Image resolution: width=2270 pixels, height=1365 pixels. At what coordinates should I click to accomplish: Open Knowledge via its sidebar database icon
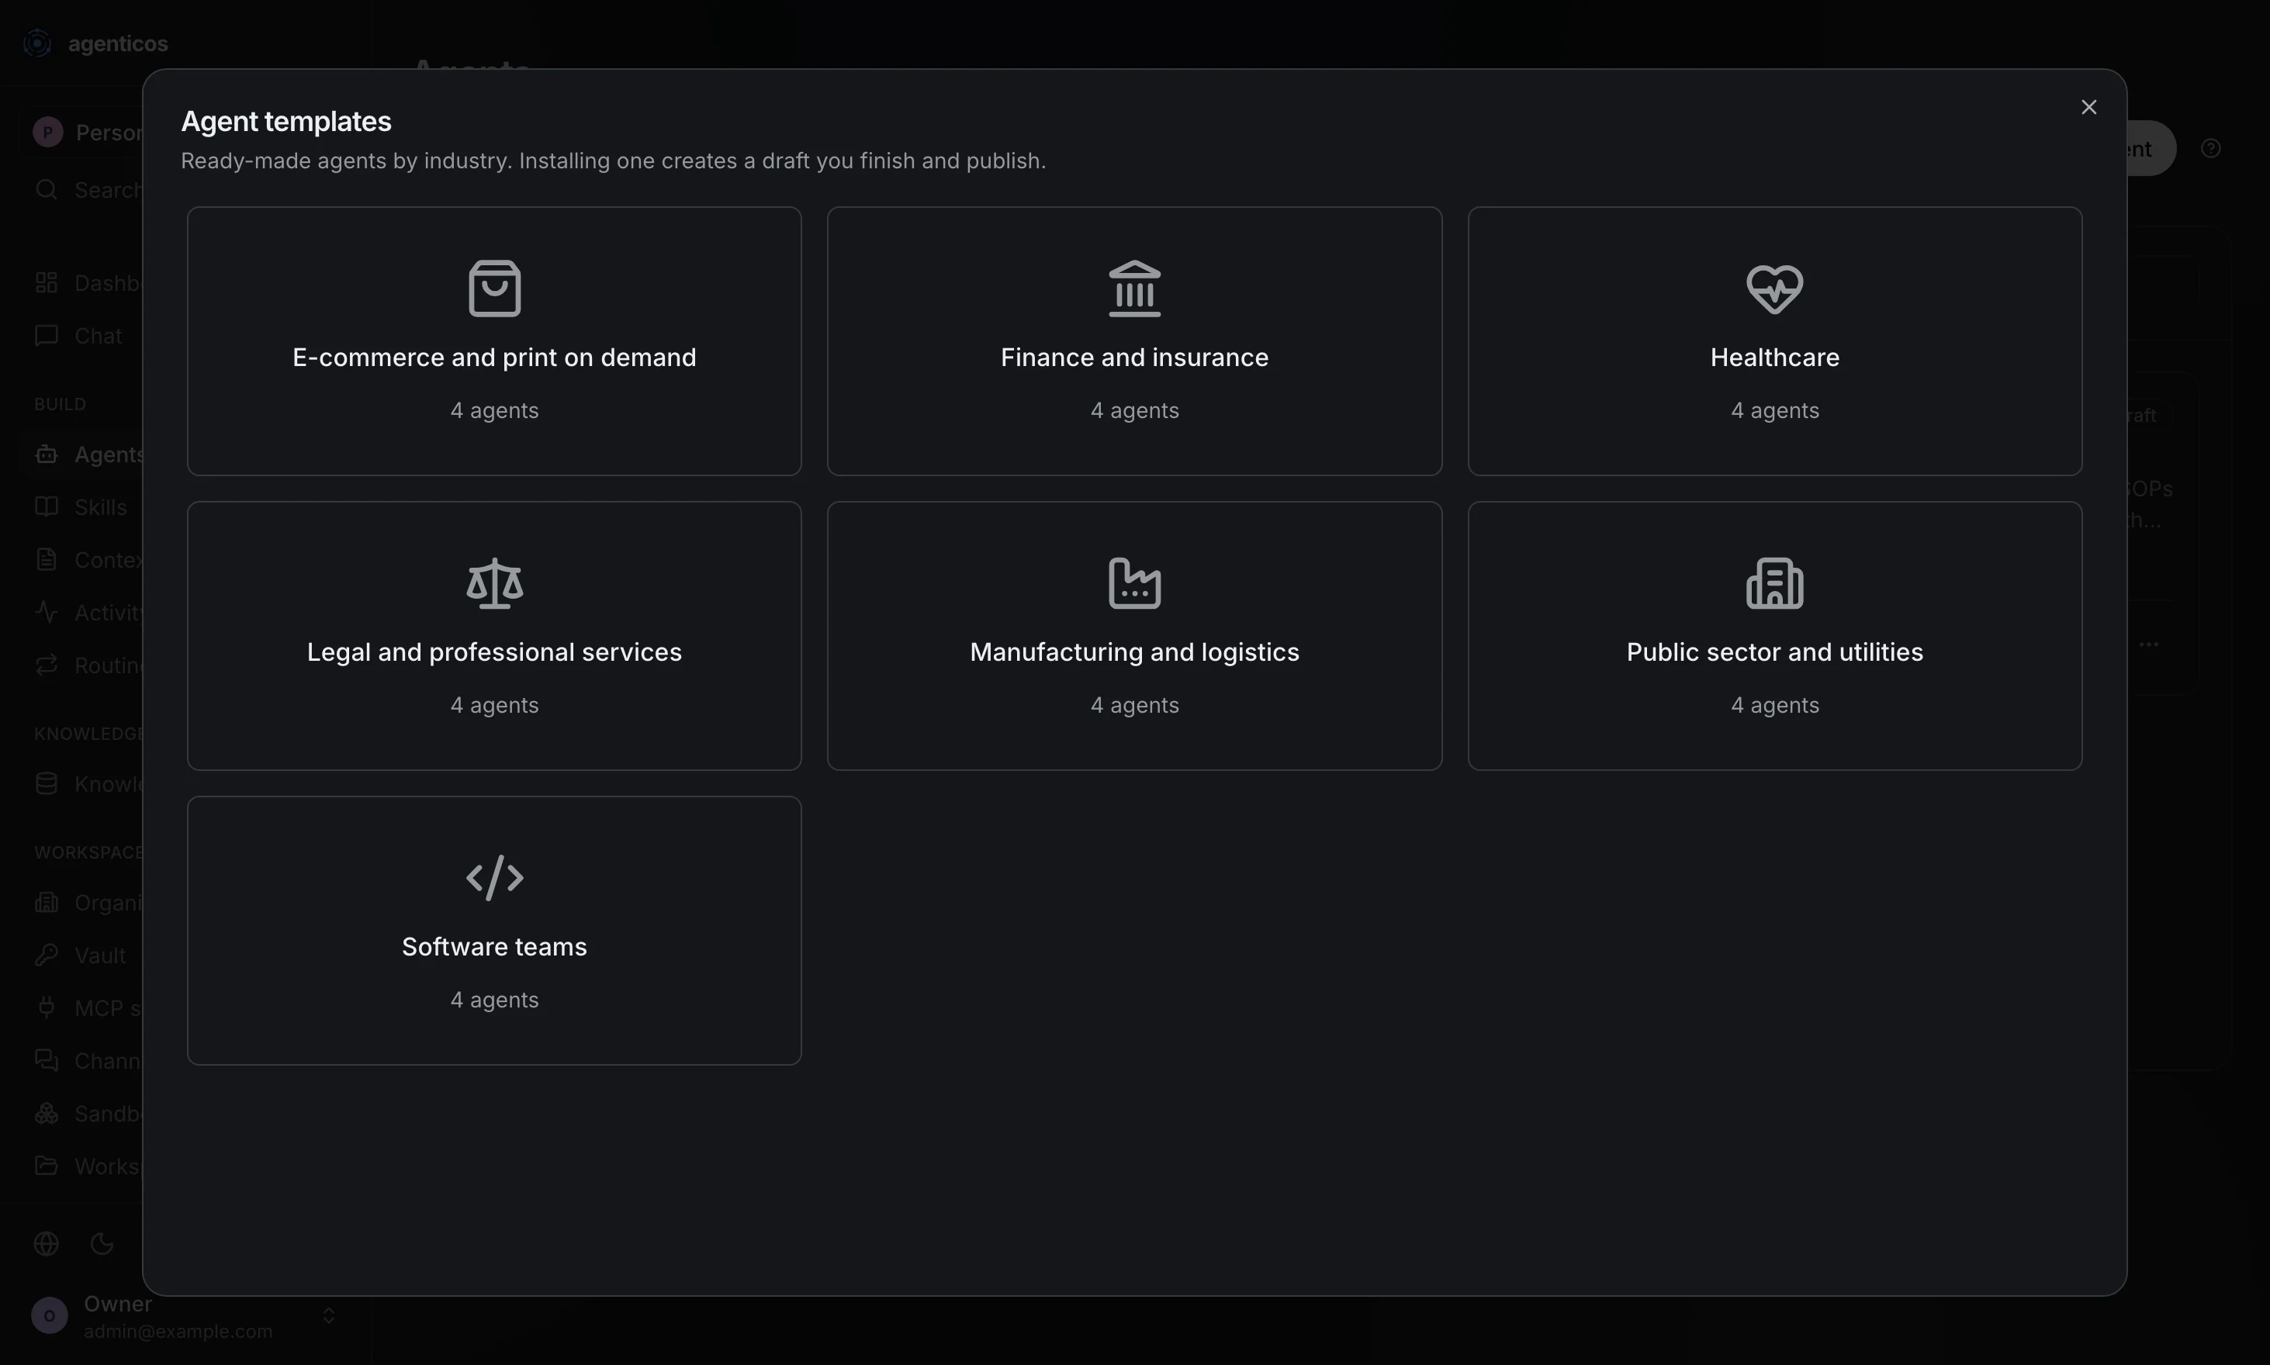pyautogui.click(x=46, y=783)
